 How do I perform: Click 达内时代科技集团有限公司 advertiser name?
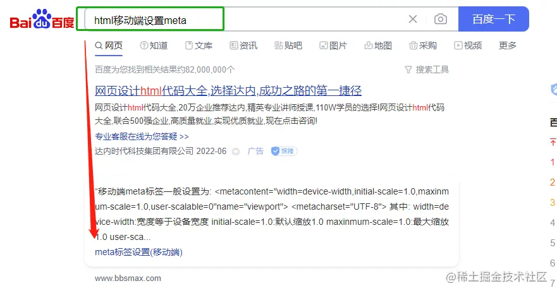(x=144, y=151)
